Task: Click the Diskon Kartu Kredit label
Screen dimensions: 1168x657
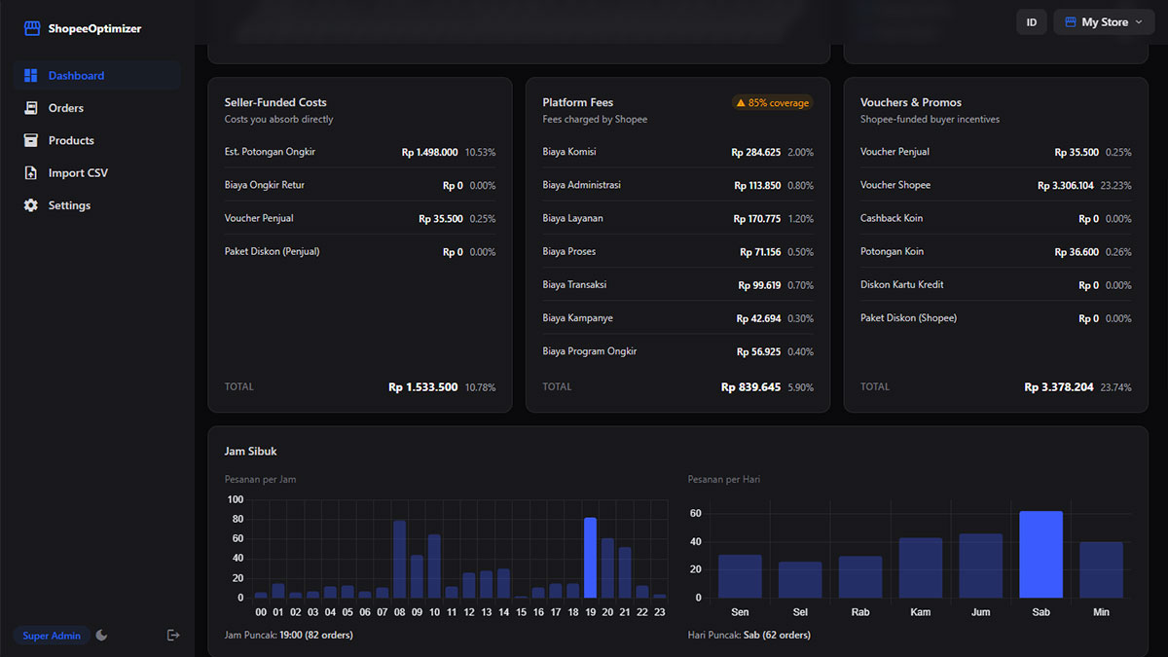Action: click(902, 284)
